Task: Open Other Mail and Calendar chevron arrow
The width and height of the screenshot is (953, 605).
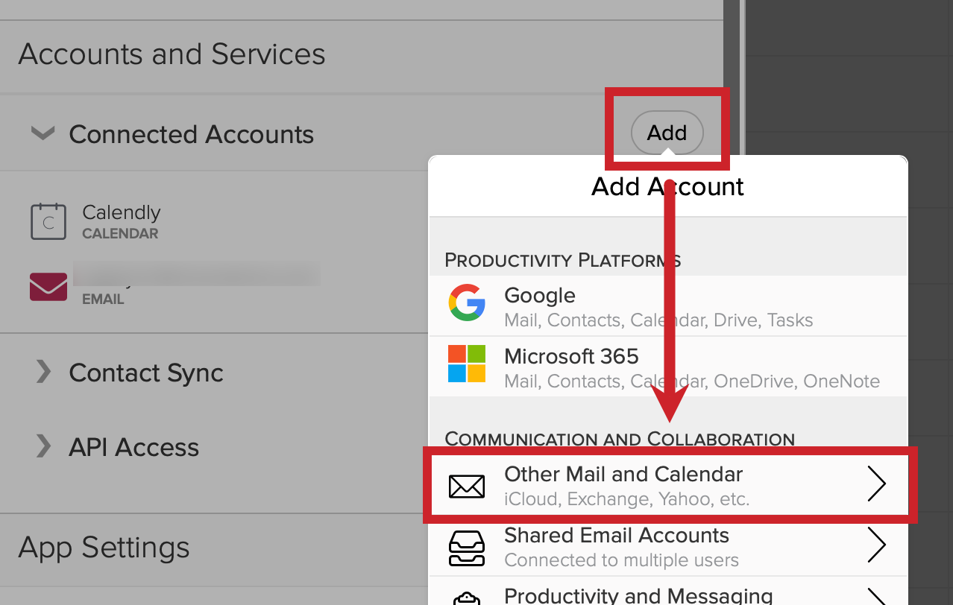Action: [877, 485]
